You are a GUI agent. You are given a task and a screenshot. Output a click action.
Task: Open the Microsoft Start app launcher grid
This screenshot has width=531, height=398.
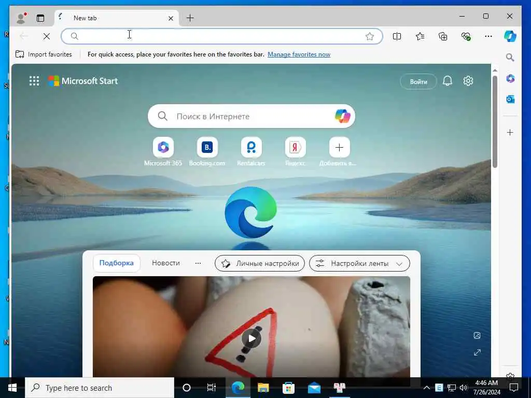34,81
